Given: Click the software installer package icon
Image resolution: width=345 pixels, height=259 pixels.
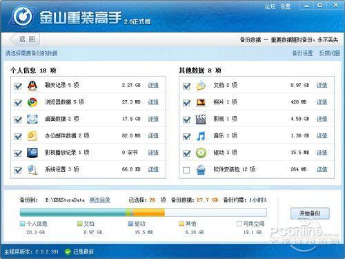Looking at the screenshot, I should click(201, 170).
